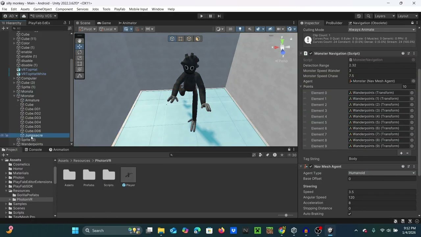
Task: Toggle visibility eye for Jumpsacre object
Action: point(2,136)
